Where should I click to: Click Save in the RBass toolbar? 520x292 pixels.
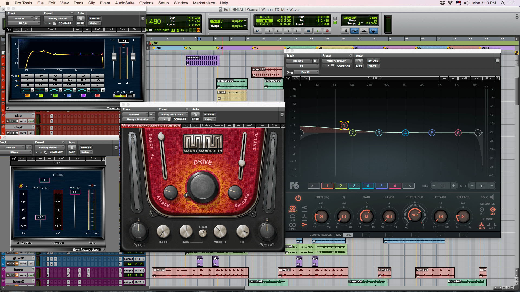coord(93,158)
